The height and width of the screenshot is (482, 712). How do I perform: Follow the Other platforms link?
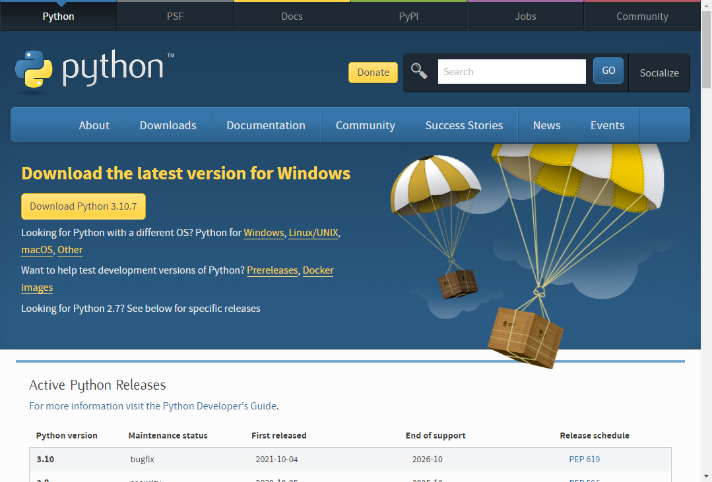point(70,250)
